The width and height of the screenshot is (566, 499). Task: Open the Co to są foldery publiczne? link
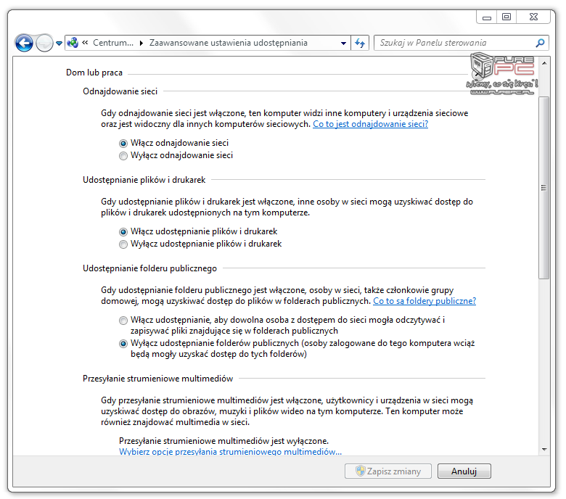[x=424, y=301]
